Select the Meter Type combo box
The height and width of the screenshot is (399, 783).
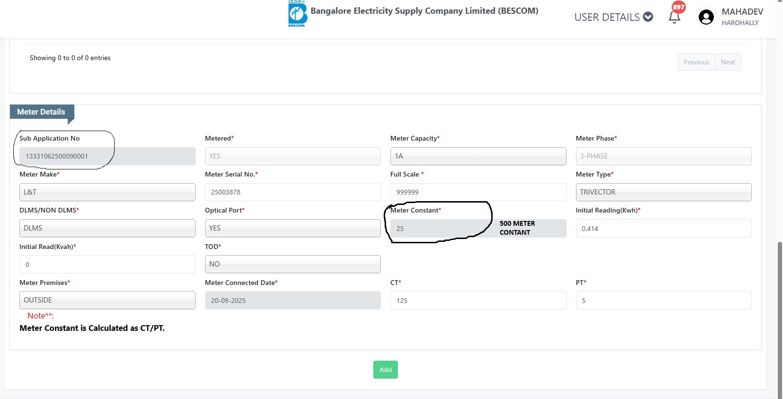(x=663, y=192)
